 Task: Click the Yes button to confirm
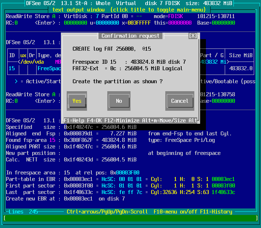click(77, 101)
